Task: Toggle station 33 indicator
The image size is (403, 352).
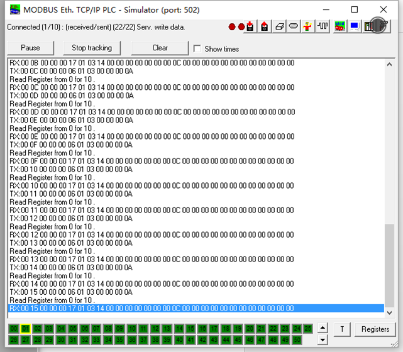Action: (x=96, y=340)
